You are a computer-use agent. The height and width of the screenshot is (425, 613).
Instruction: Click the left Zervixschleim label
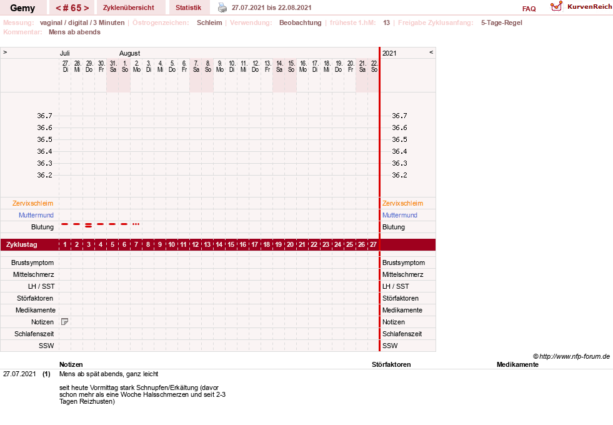click(x=33, y=203)
